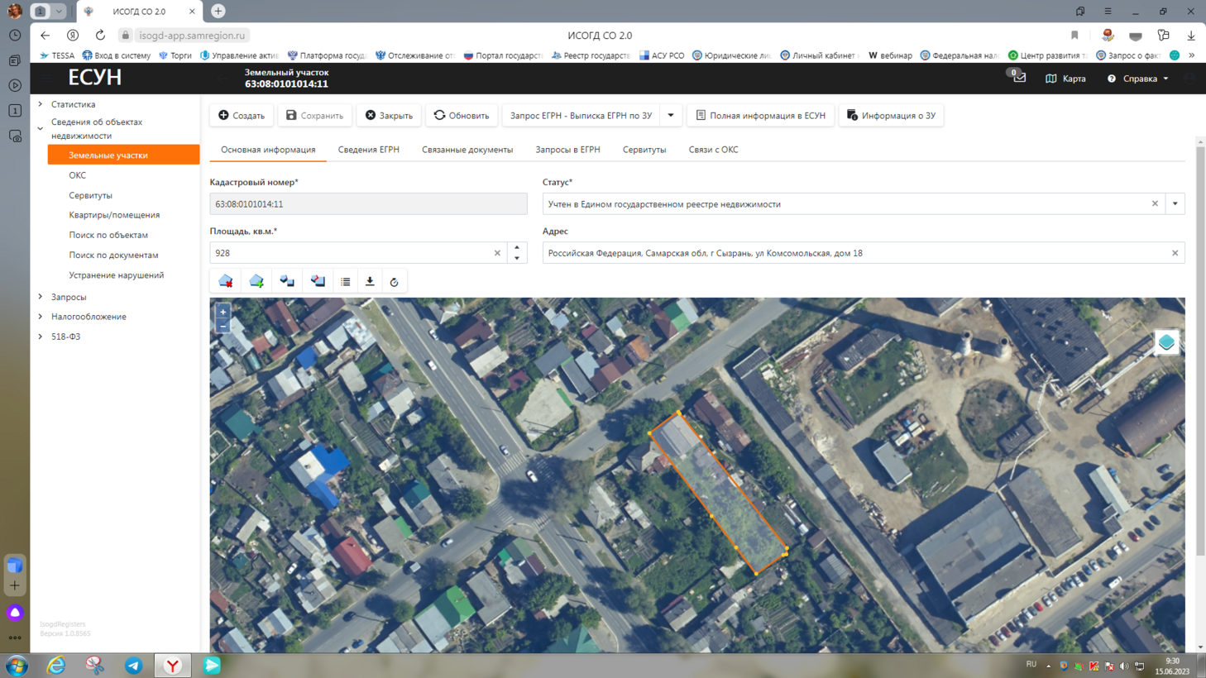Click Информация о ЗУ button
Screen dimensions: 1206x678
click(x=891, y=116)
